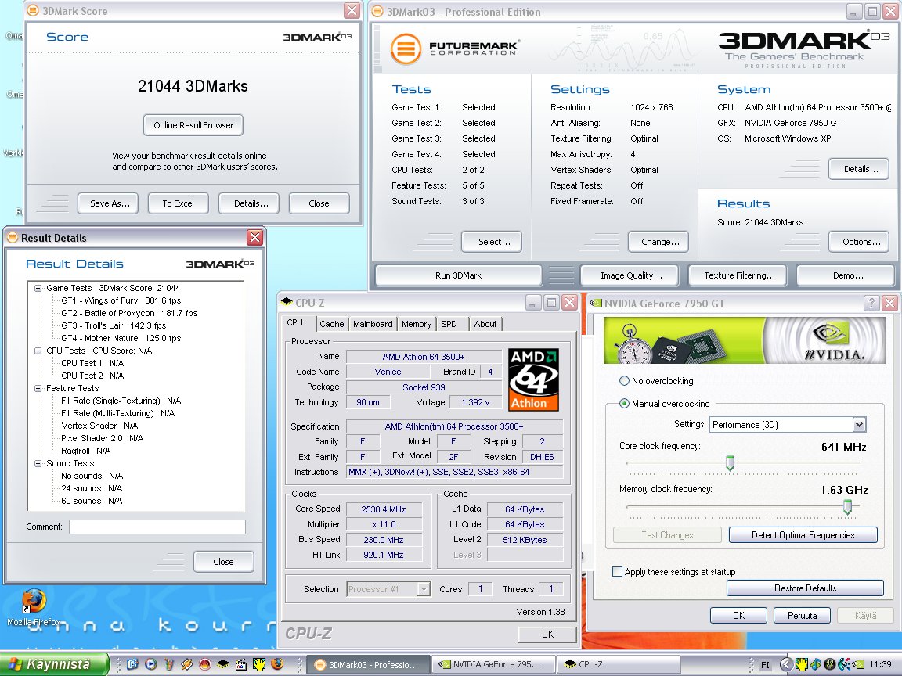
Task: Collapse Game Tests tree node
Action: click(x=38, y=288)
